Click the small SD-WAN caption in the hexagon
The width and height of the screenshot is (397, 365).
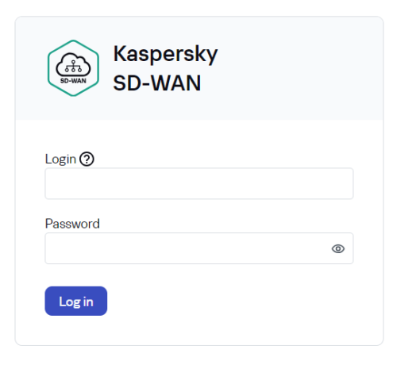point(73,81)
